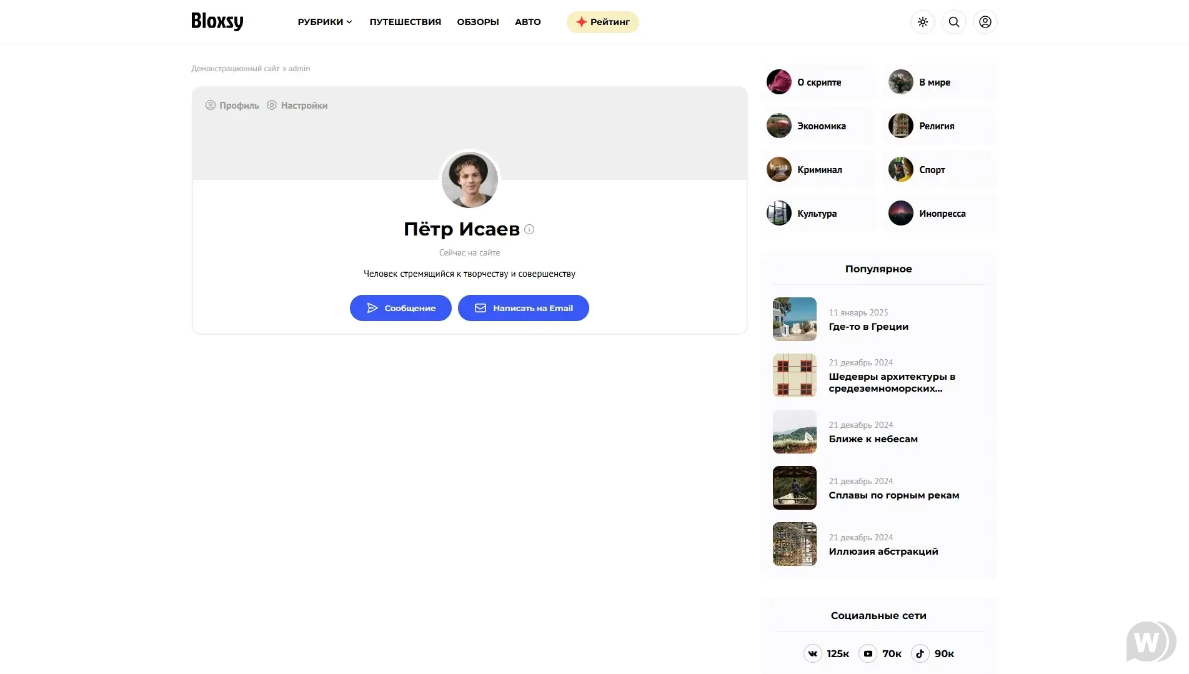
Task: Open the YouTube social network icon
Action: click(868, 653)
